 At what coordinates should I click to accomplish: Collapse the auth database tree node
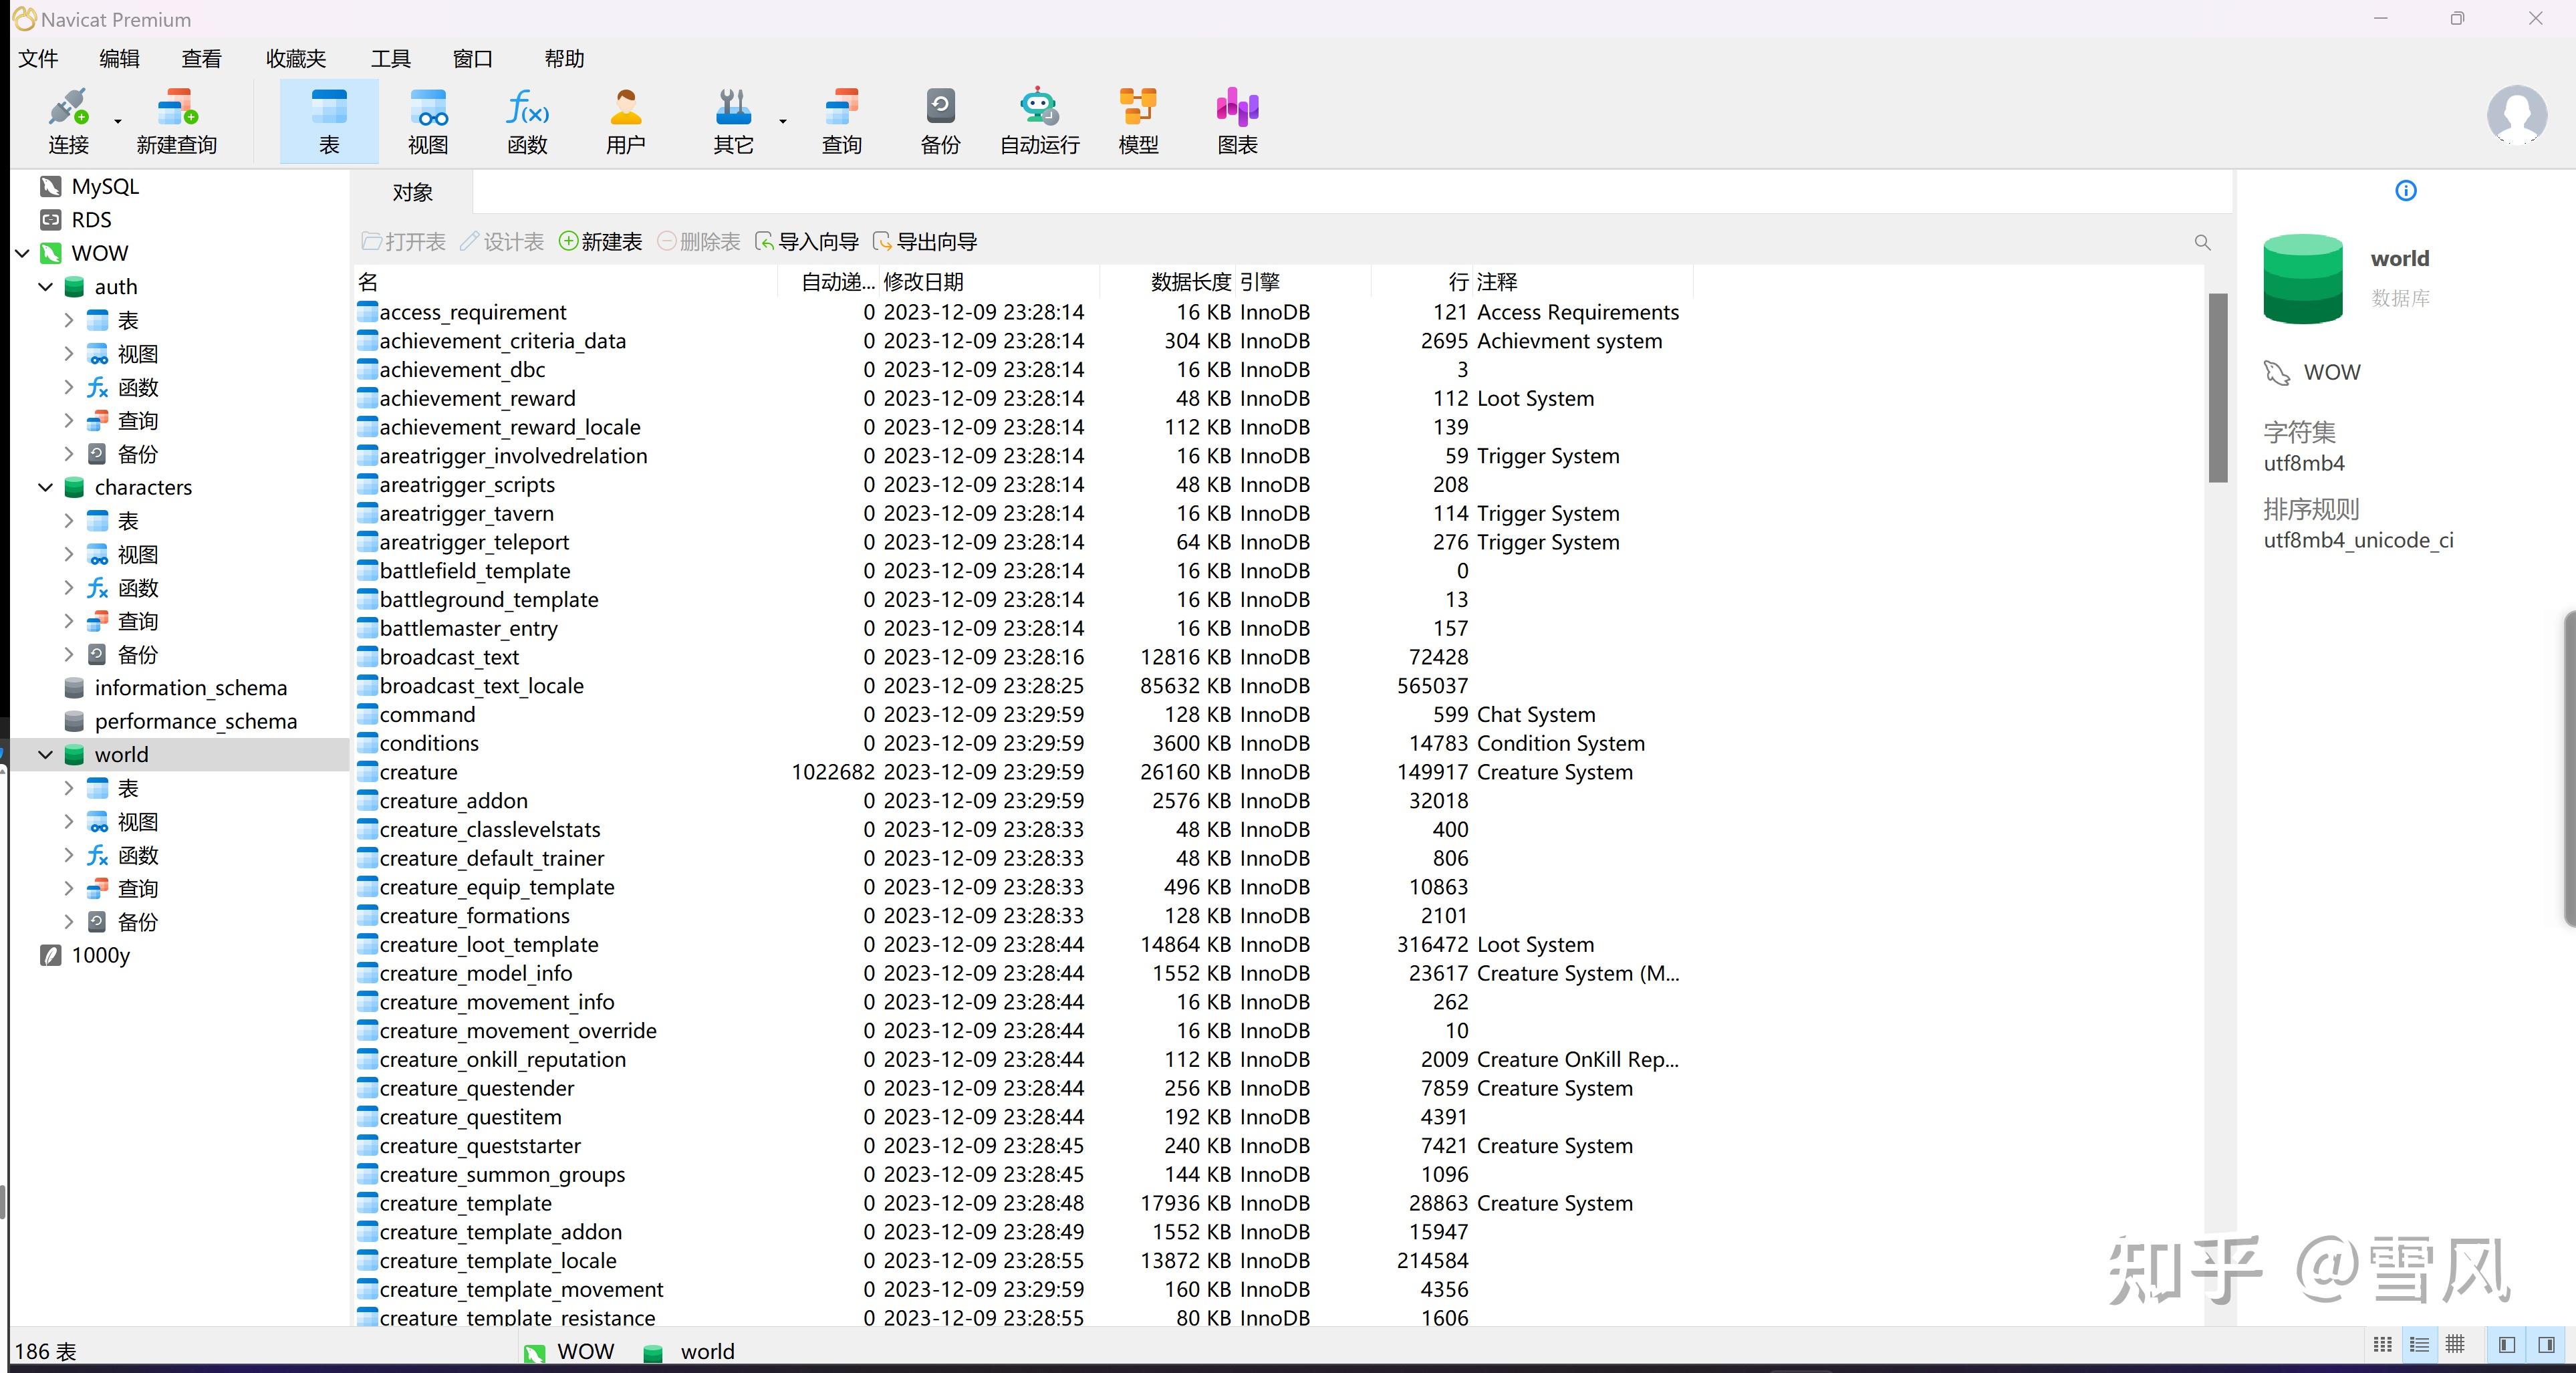click(45, 287)
